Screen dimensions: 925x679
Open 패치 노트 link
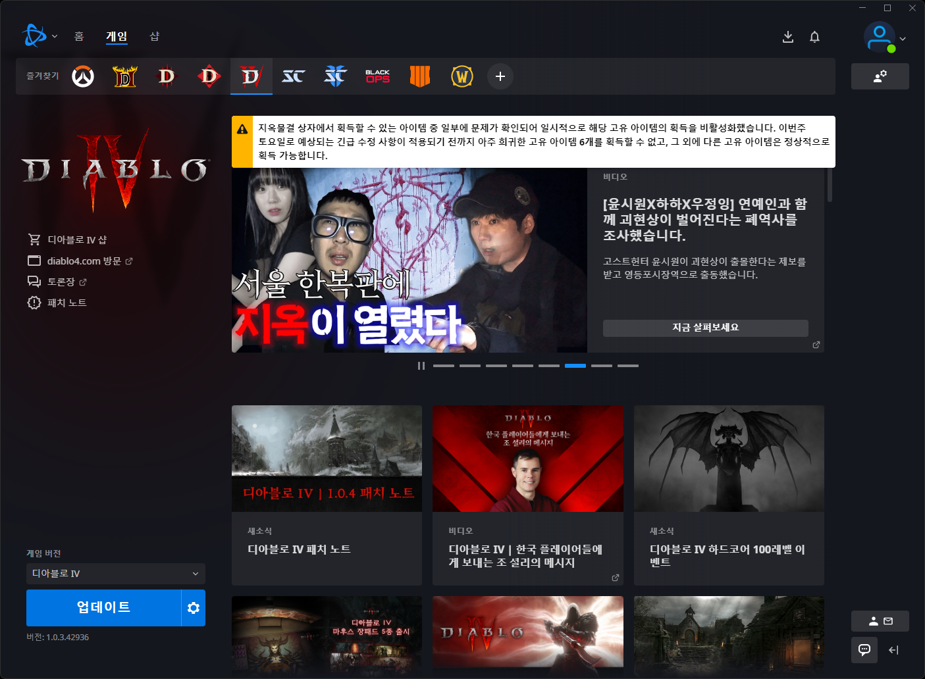pyautogui.click(x=57, y=303)
